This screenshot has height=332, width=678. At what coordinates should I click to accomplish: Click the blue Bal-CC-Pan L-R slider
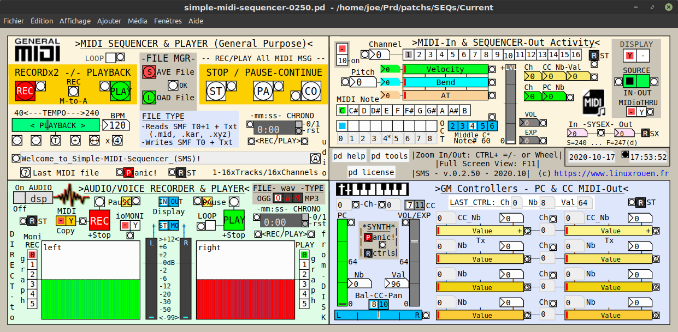378,315
